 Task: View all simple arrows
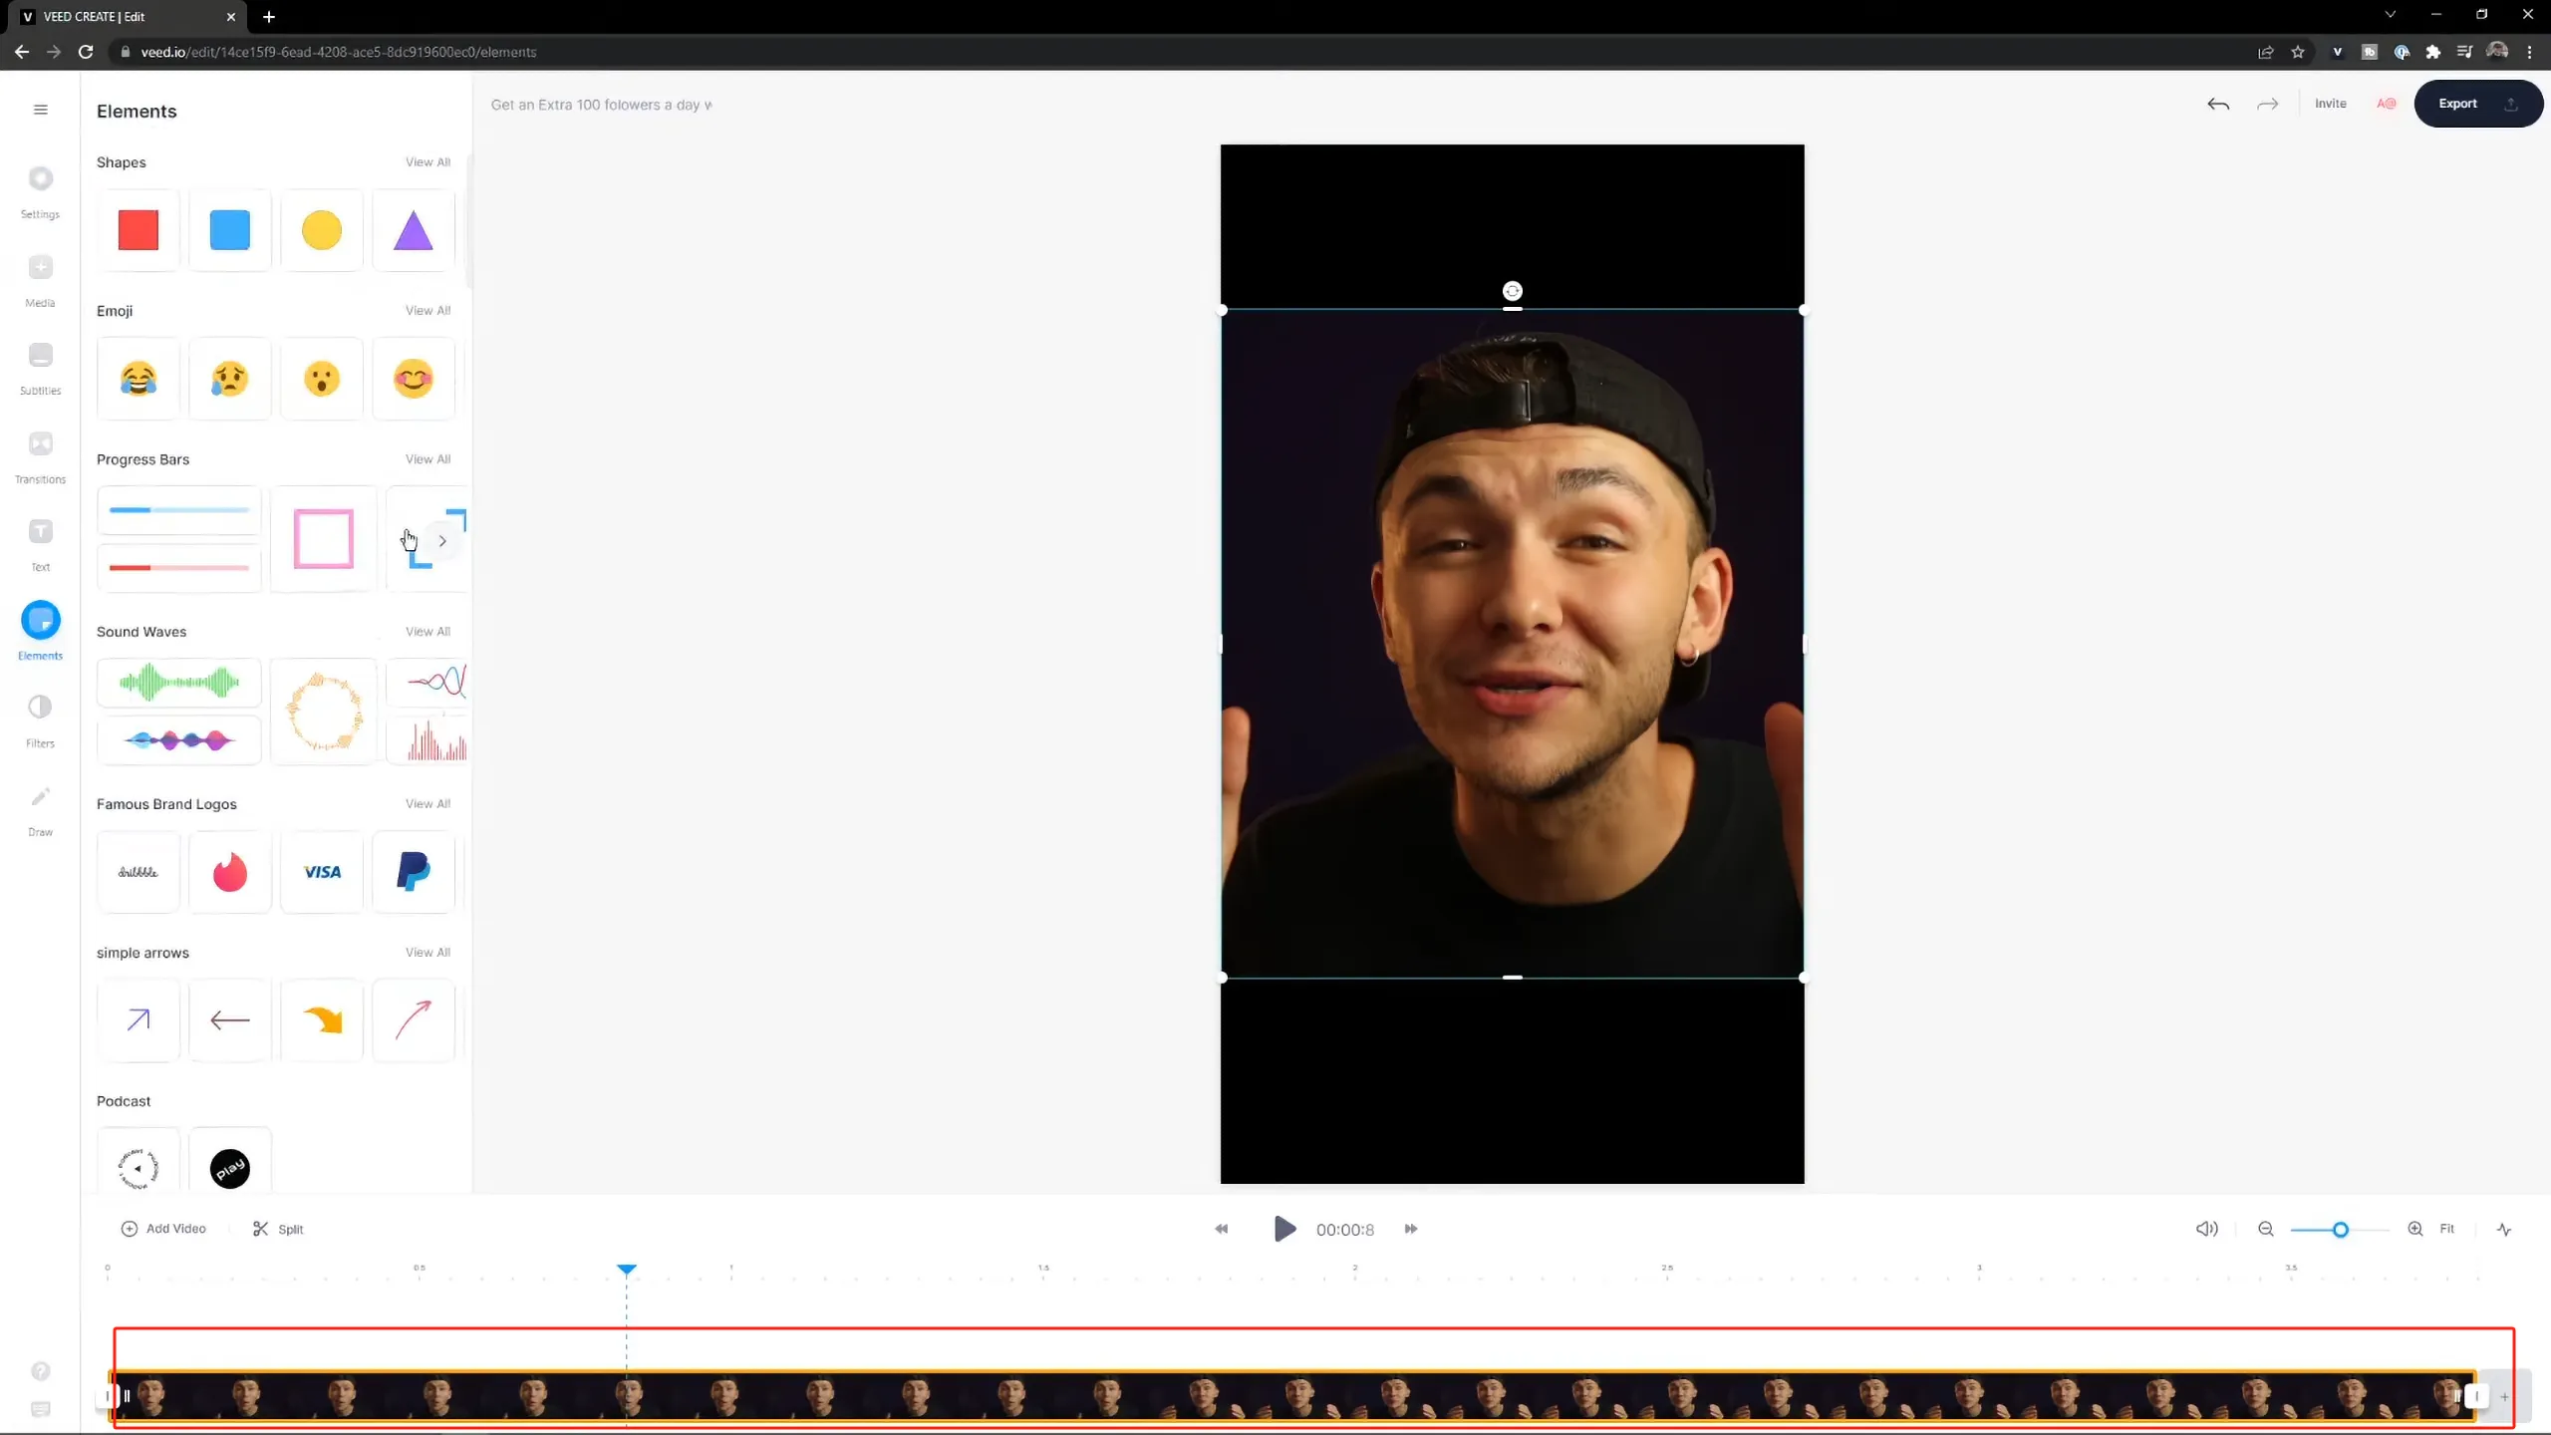click(x=427, y=953)
